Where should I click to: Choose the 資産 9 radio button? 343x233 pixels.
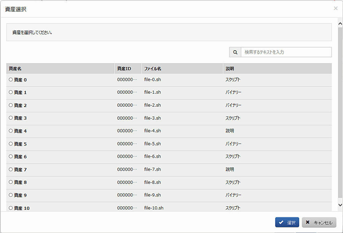tap(11, 195)
